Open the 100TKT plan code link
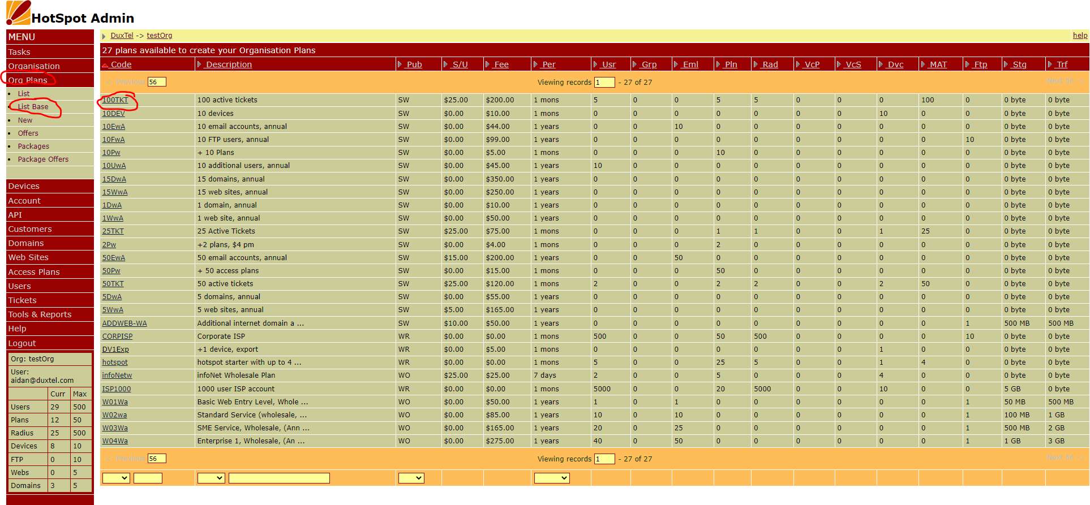 pos(115,100)
